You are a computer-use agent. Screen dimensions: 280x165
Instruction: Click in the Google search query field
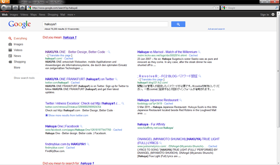pos(105,24)
